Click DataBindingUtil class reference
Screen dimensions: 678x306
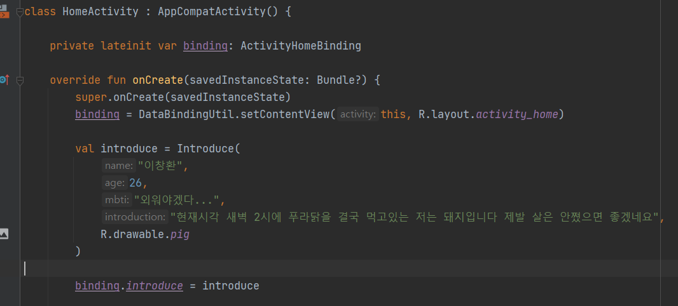186,114
